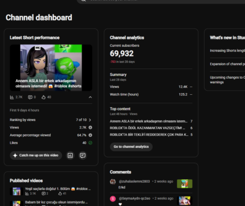The height and width of the screenshot is (206, 245).
Task: Click the comments icon showing 0 under Short
Action: tap(30, 97)
